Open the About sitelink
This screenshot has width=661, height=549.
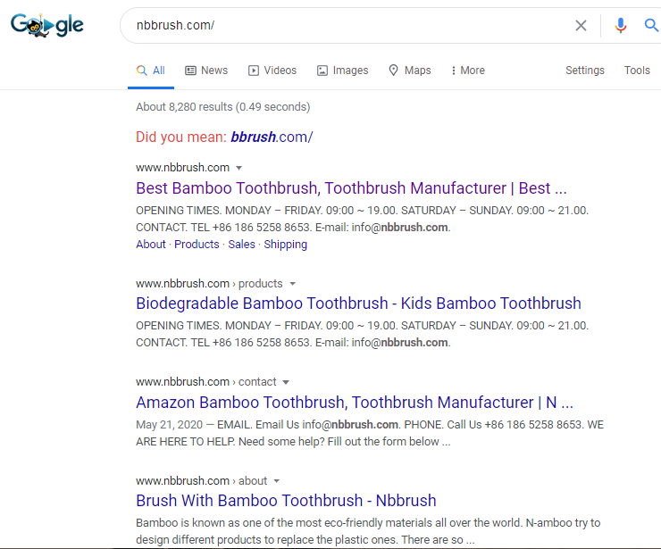[150, 245]
